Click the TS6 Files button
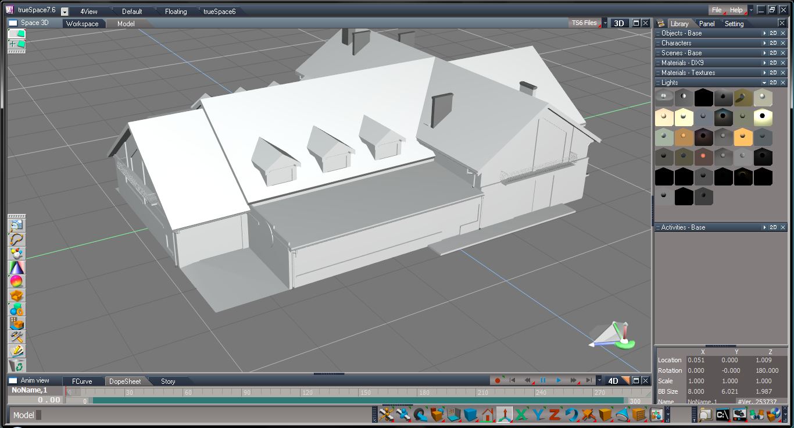This screenshot has width=794, height=428. (x=584, y=23)
